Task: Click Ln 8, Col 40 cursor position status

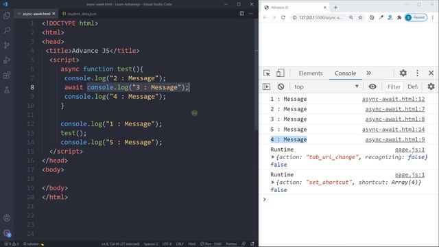Action: [x=121, y=244]
